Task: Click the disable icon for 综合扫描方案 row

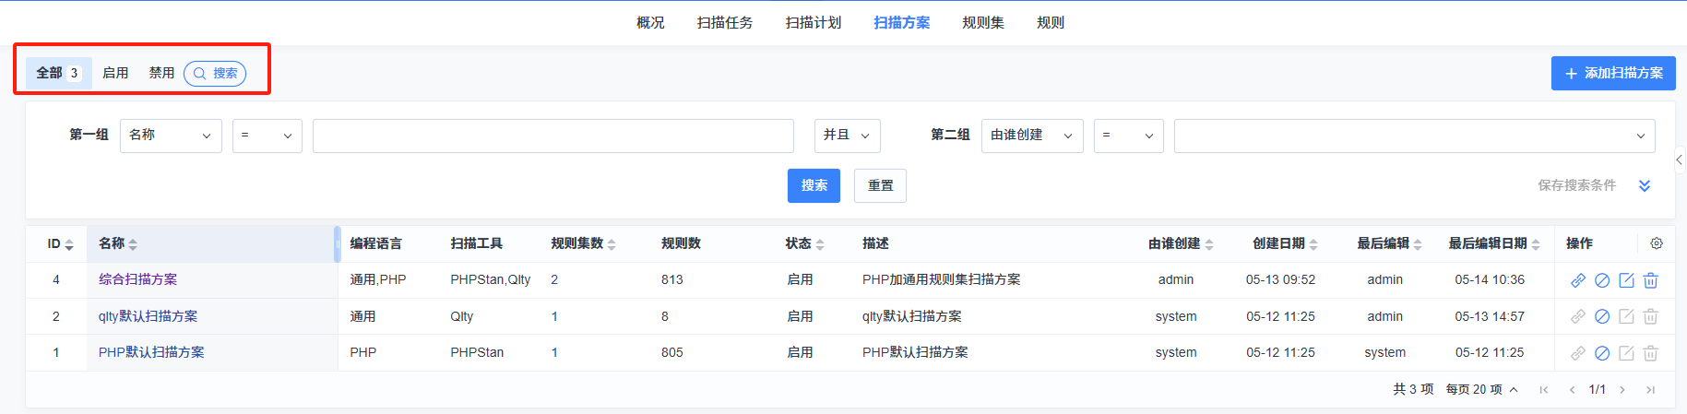Action: pos(1602,280)
